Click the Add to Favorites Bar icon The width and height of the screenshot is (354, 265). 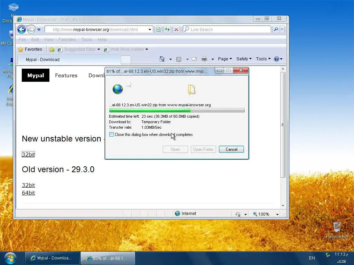click(52, 49)
